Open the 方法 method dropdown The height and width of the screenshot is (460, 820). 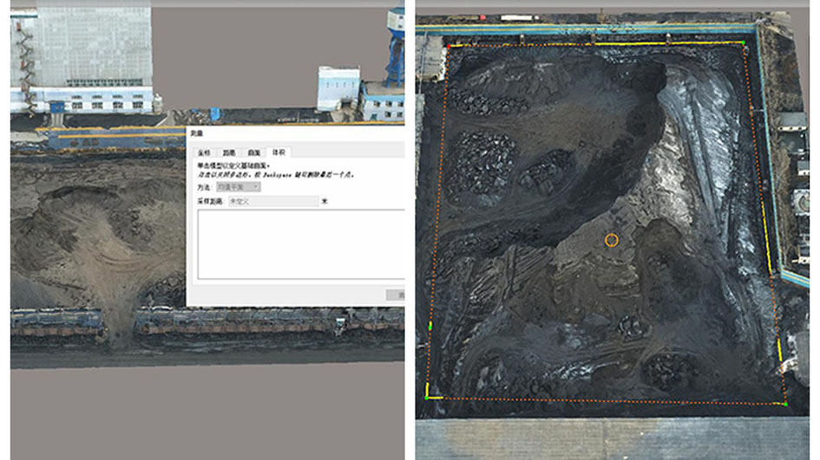pyautogui.click(x=239, y=187)
